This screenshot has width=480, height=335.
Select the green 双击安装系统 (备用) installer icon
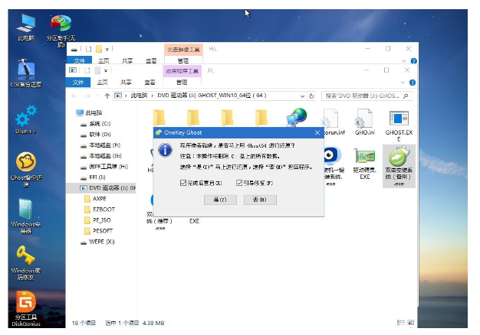click(399, 164)
